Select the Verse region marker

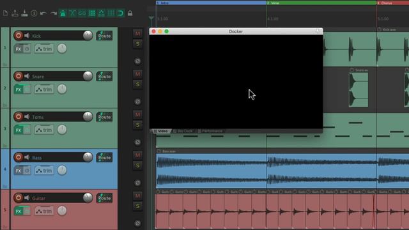click(321, 3)
